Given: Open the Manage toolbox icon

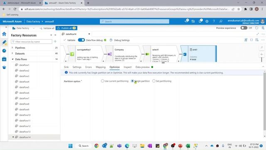Looking at the screenshot, I should tap(4, 59).
